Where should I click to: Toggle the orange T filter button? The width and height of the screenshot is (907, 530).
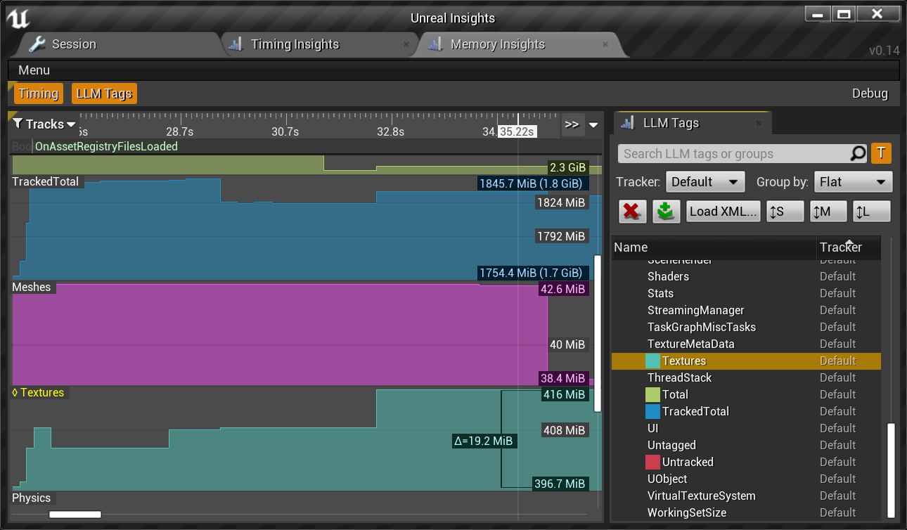[x=881, y=153]
